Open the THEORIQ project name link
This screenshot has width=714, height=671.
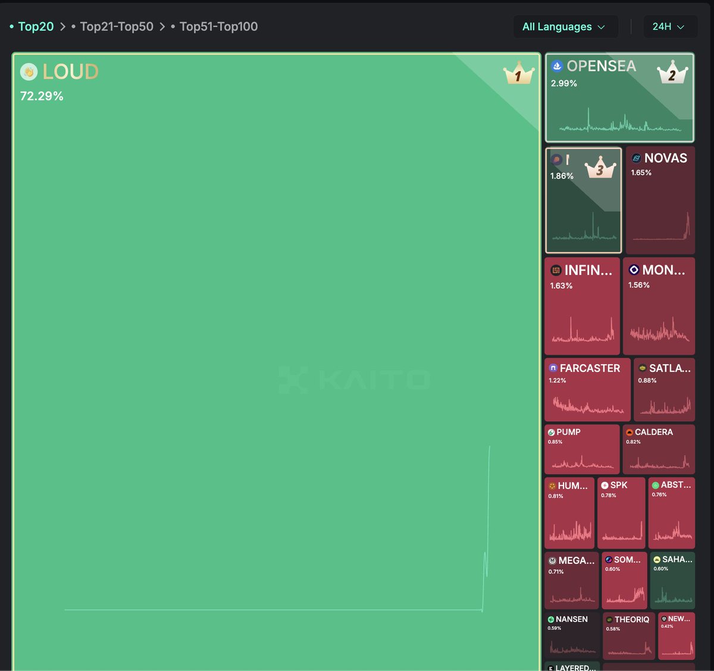[632, 620]
